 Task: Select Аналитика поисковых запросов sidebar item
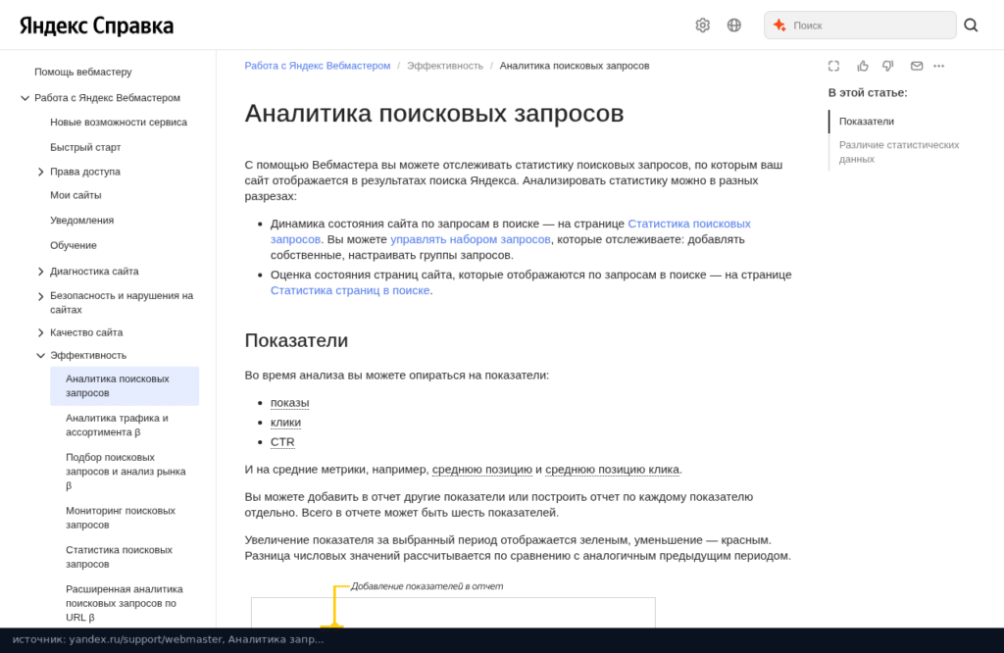tap(125, 386)
